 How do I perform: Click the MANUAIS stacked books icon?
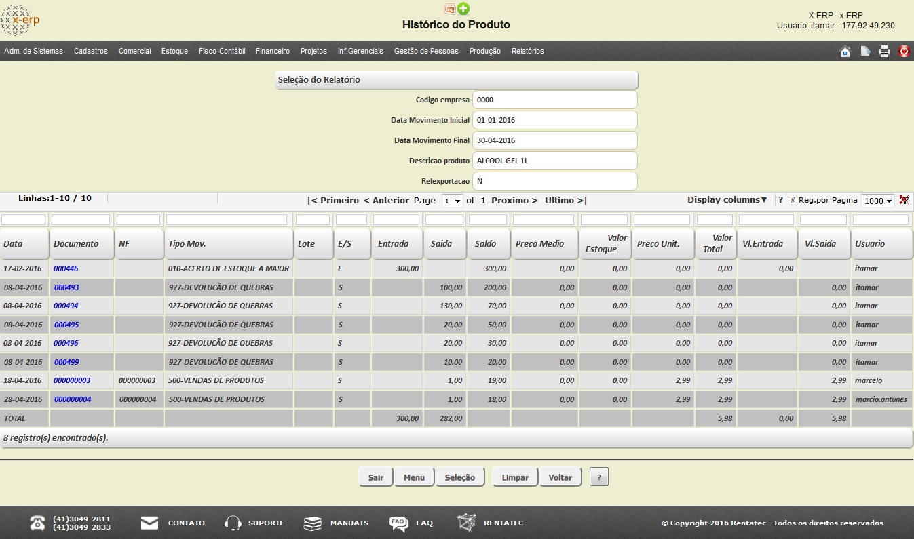coord(312,523)
